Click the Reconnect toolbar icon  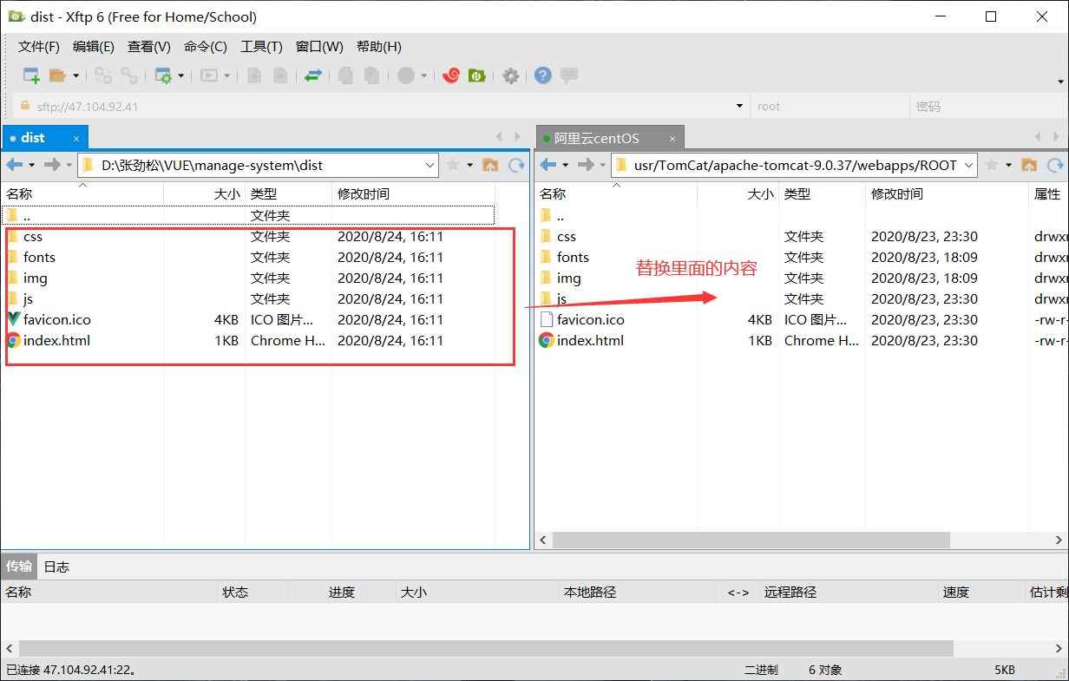[x=103, y=75]
